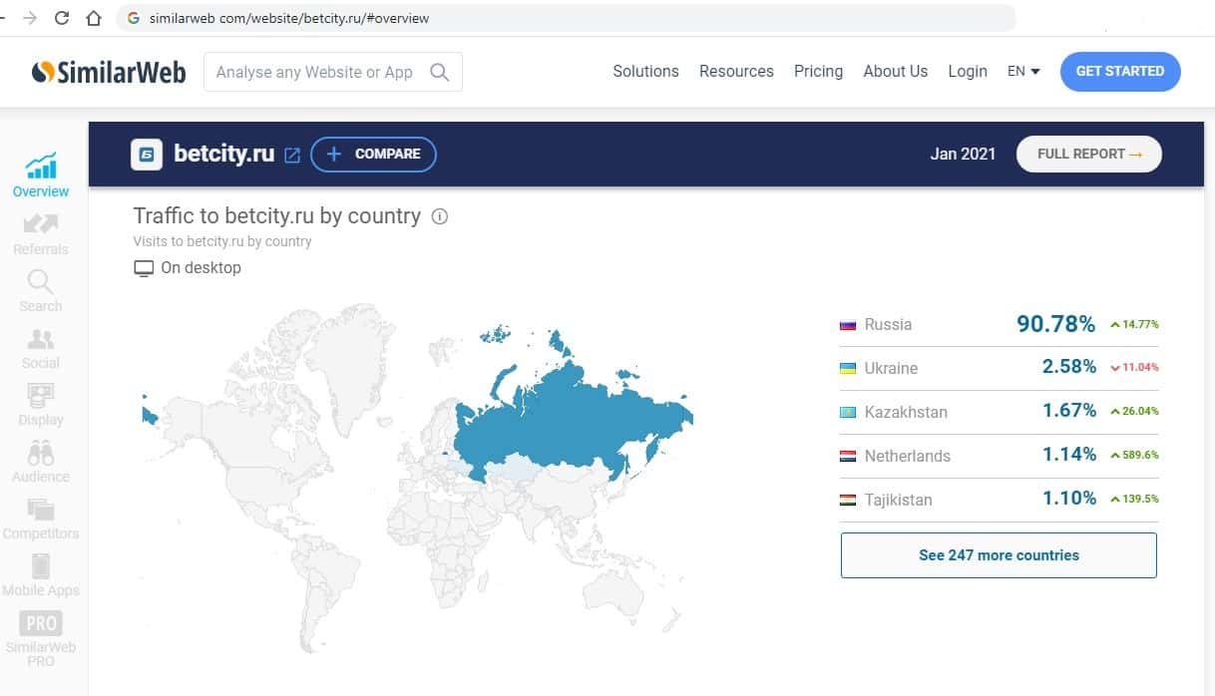Screen dimensions: 1215x696
Task: Open the Audience binoculars icon
Action: 41,454
